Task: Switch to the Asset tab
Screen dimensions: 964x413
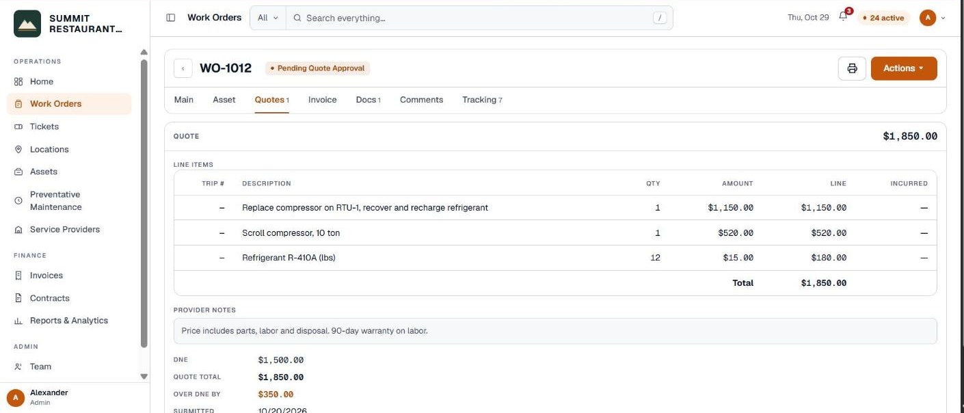Action: pos(224,100)
